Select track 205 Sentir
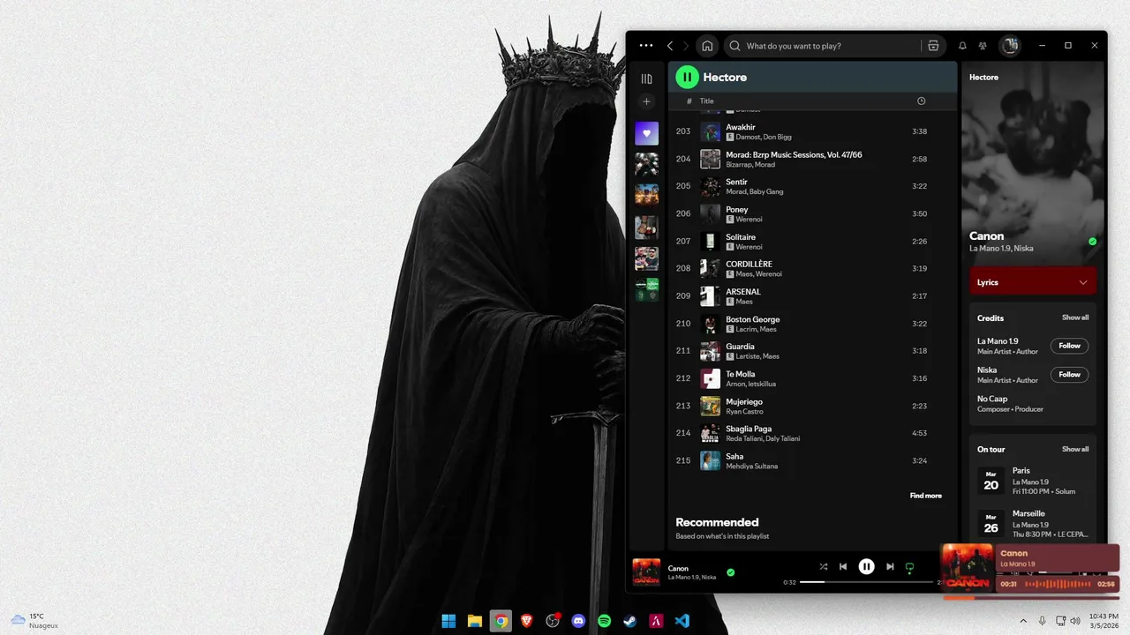The height and width of the screenshot is (635, 1130). click(812, 186)
